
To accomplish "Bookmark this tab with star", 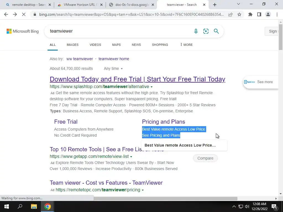I will (239, 14).
